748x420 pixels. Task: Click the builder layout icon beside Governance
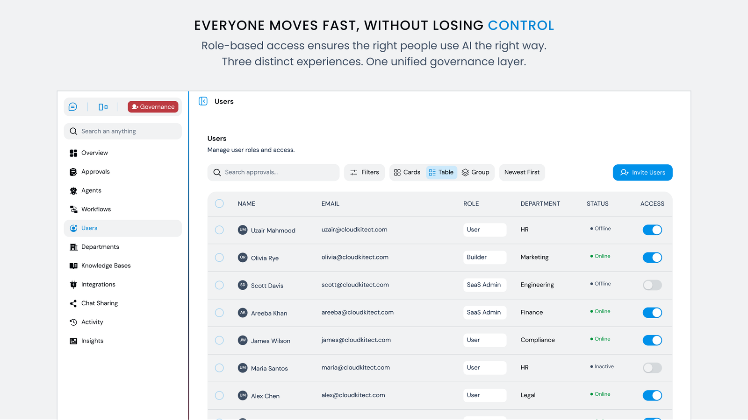[103, 107]
